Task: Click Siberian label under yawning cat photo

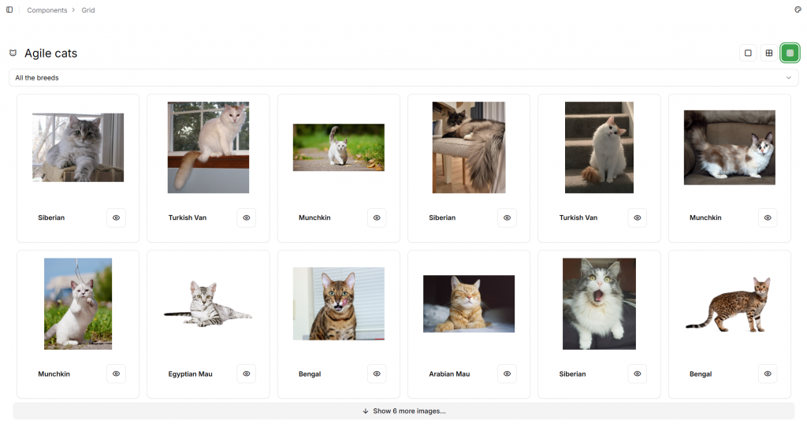Action: click(x=572, y=374)
